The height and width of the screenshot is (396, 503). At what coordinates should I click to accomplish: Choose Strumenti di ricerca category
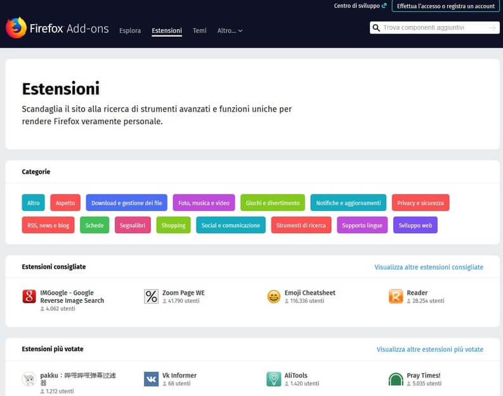pos(301,225)
